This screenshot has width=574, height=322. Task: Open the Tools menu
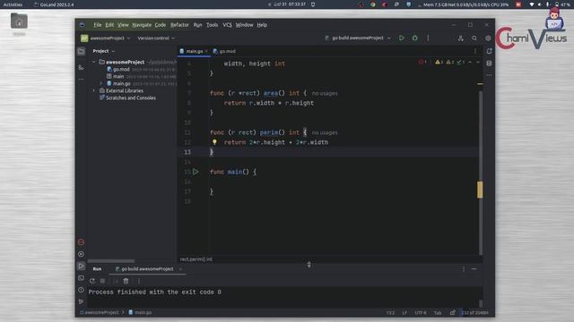tap(212, 25)
